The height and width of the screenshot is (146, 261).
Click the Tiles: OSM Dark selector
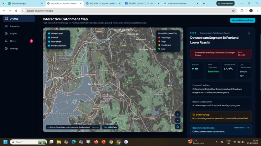click(110, 127)
